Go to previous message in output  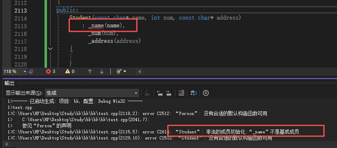click(160, 93)
